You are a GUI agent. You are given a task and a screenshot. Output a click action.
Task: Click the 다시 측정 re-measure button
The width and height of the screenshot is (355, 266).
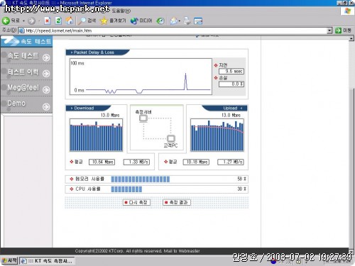click(x=136, y=202)
